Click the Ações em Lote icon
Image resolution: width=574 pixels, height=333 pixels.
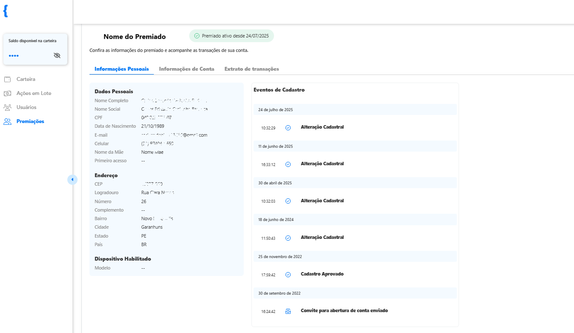point(7,93)
